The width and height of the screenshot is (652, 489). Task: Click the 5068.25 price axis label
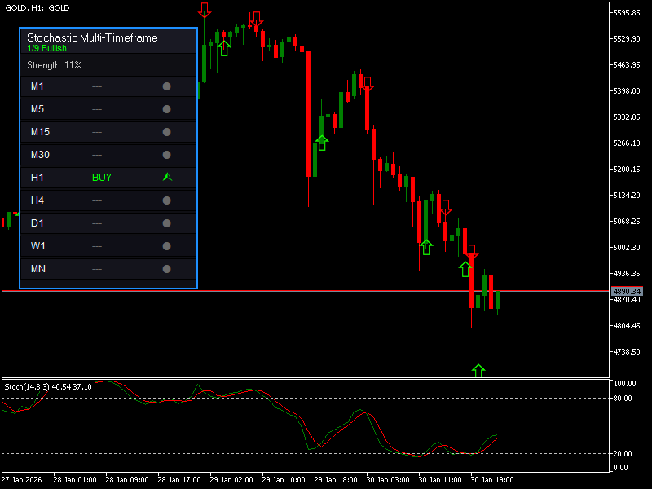627,221
